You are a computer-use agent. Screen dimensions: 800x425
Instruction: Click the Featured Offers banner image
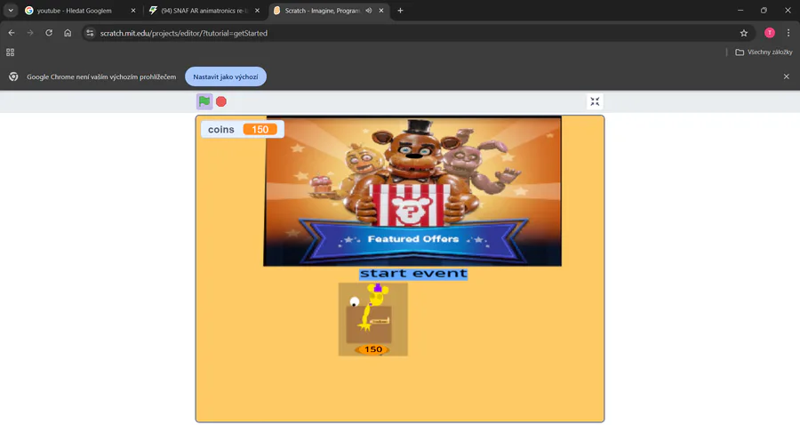coord(412,191)
